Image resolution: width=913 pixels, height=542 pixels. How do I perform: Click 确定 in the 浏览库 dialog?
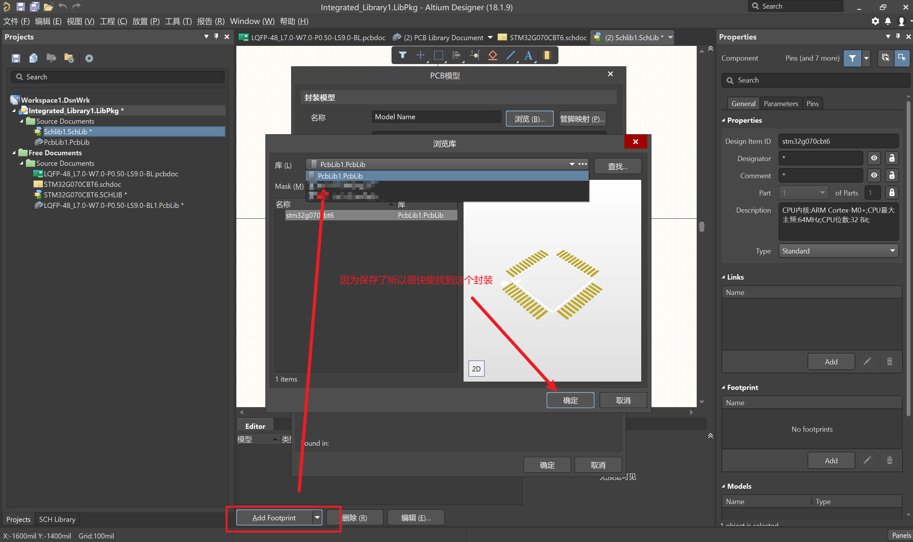pyautogui.click(x=570, y=400)
